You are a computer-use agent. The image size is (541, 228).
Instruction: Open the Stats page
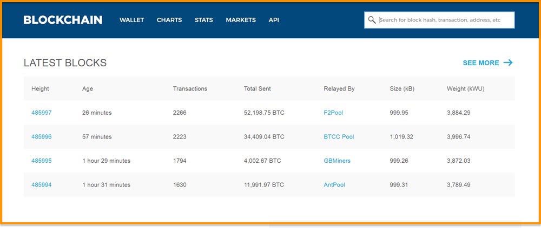(203, 20)
